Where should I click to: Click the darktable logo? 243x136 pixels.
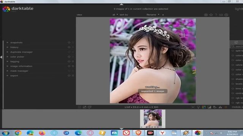6,9
